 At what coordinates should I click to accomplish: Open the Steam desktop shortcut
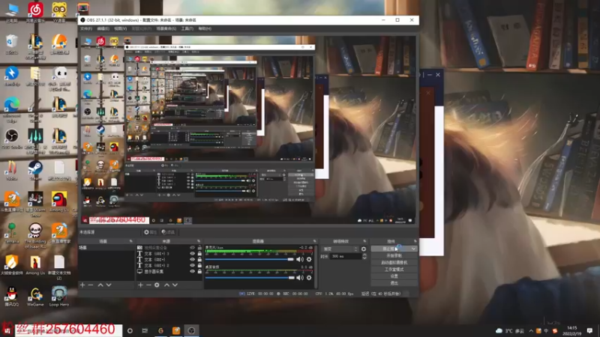(x=35, y=171)
